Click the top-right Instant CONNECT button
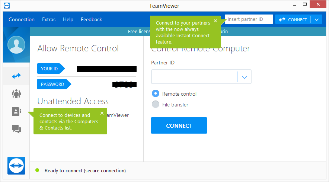Image resolution: width=329 pixels, height=182 pixels. (293, 19)
